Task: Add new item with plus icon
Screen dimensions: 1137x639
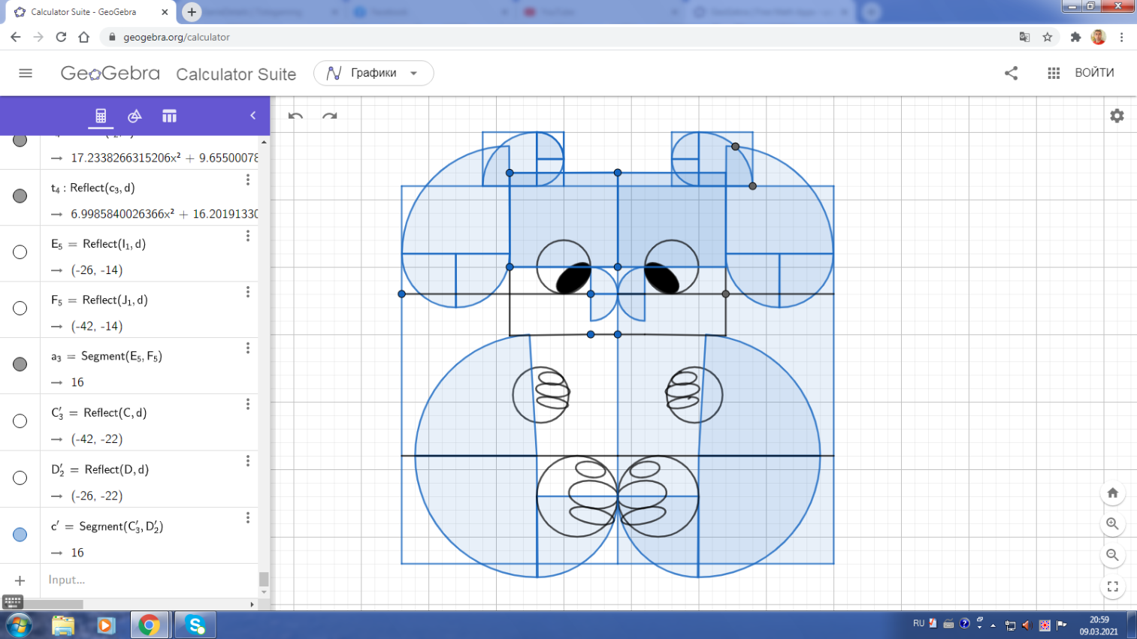Action: (x=20, y=580)
